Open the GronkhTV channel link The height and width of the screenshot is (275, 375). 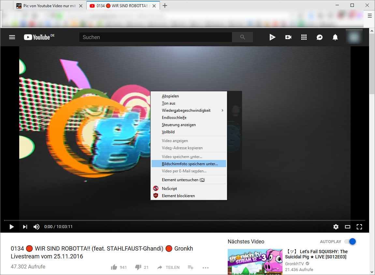[x=295, y=264]
